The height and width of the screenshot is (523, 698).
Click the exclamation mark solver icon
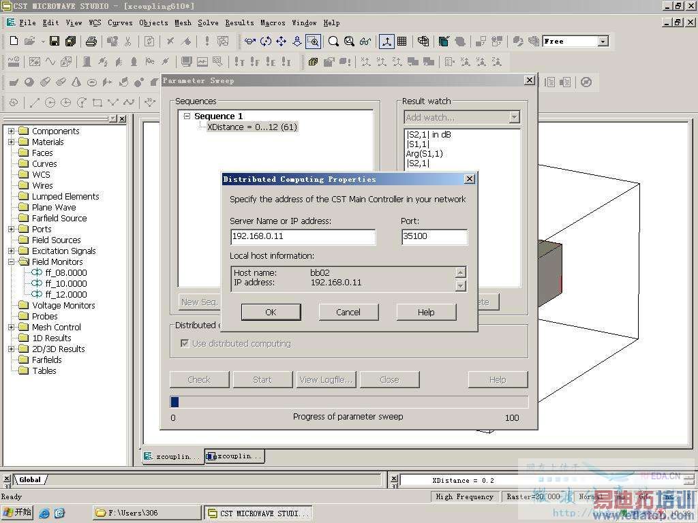207,41
